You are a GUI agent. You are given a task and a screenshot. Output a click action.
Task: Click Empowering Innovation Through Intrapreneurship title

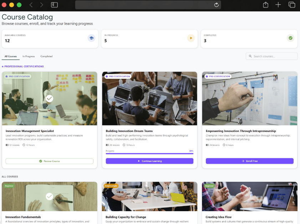241,131
